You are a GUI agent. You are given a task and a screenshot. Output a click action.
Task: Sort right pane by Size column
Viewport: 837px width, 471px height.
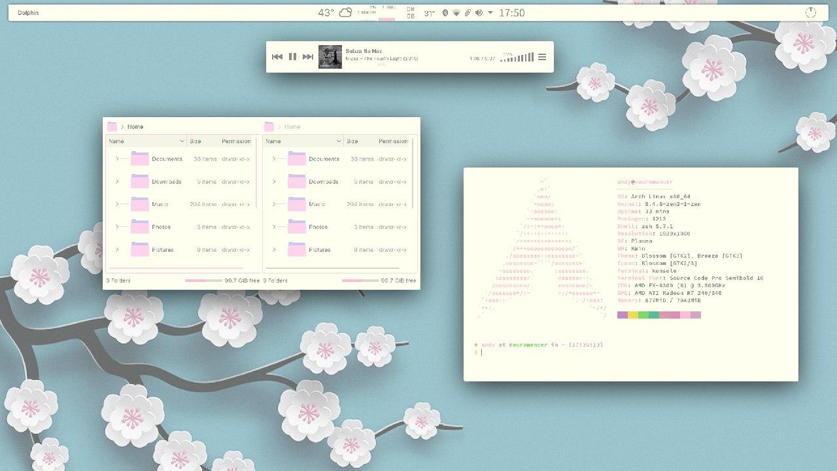pos(359,141)
